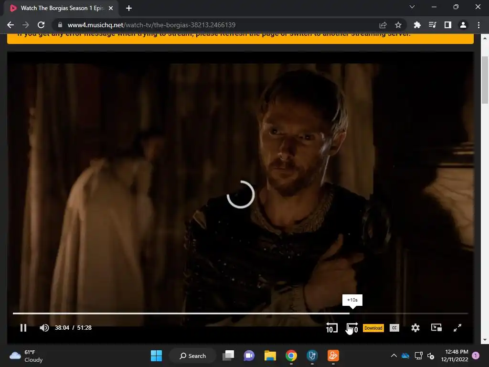Click the taskbar Search box
This screenshot has height=367, width=489.
tap(192, 356)
